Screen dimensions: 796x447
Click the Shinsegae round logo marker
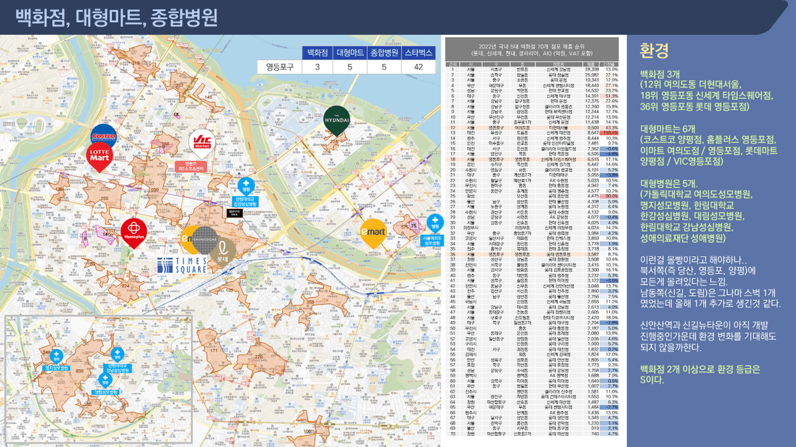tap(204, 240)
